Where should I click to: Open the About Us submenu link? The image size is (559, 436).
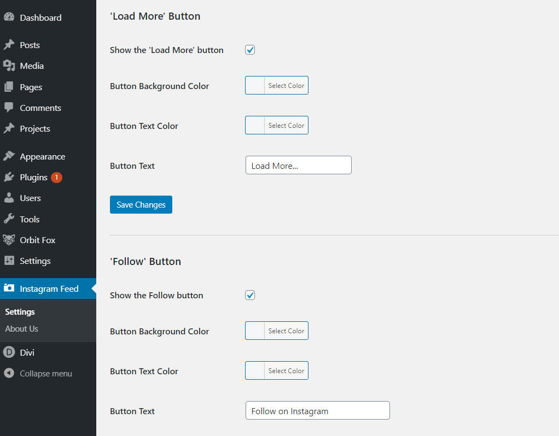(22, 328)
